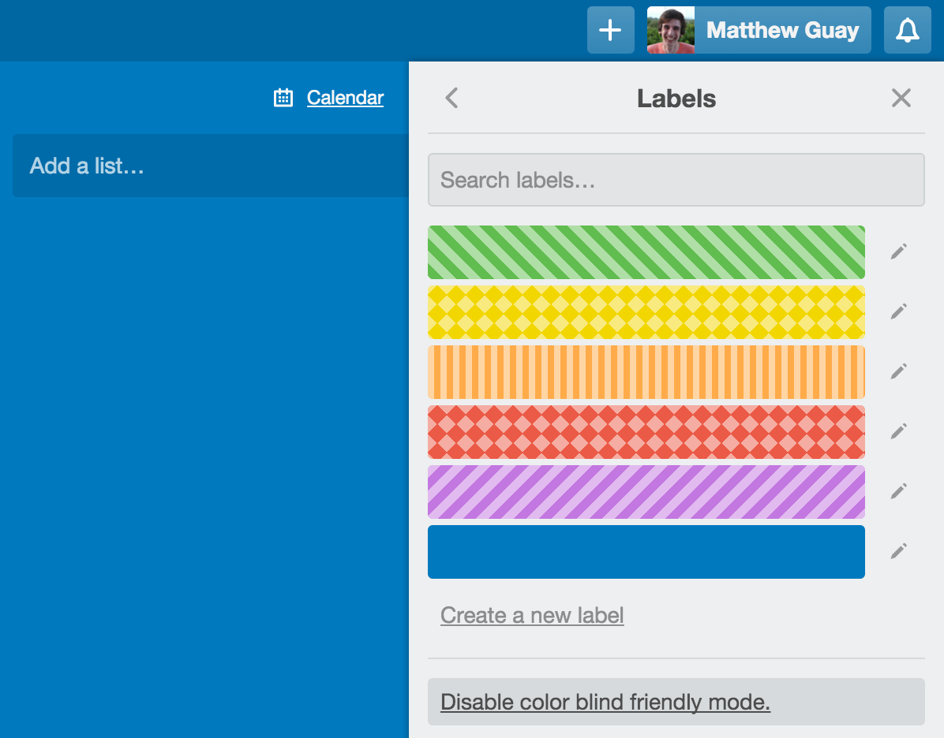This screenshot has width=944, height=738.
Task: Open Matthew Guay's account menu
Action: pyautogui.click(x=758, y=30)
